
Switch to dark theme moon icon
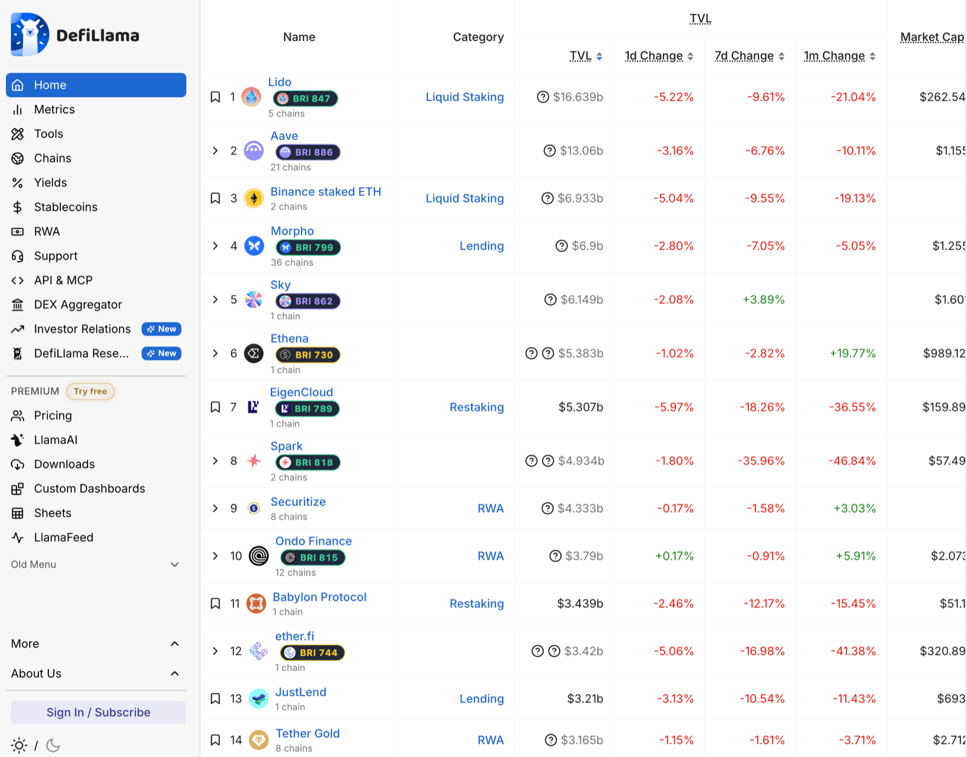click(53, 746)
